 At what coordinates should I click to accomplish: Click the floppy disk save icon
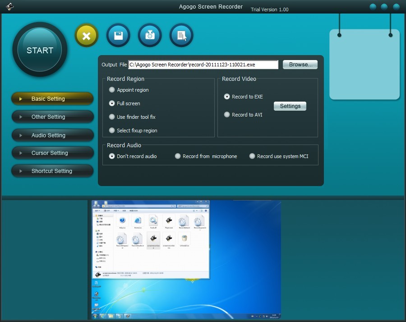tap(118, 36)
